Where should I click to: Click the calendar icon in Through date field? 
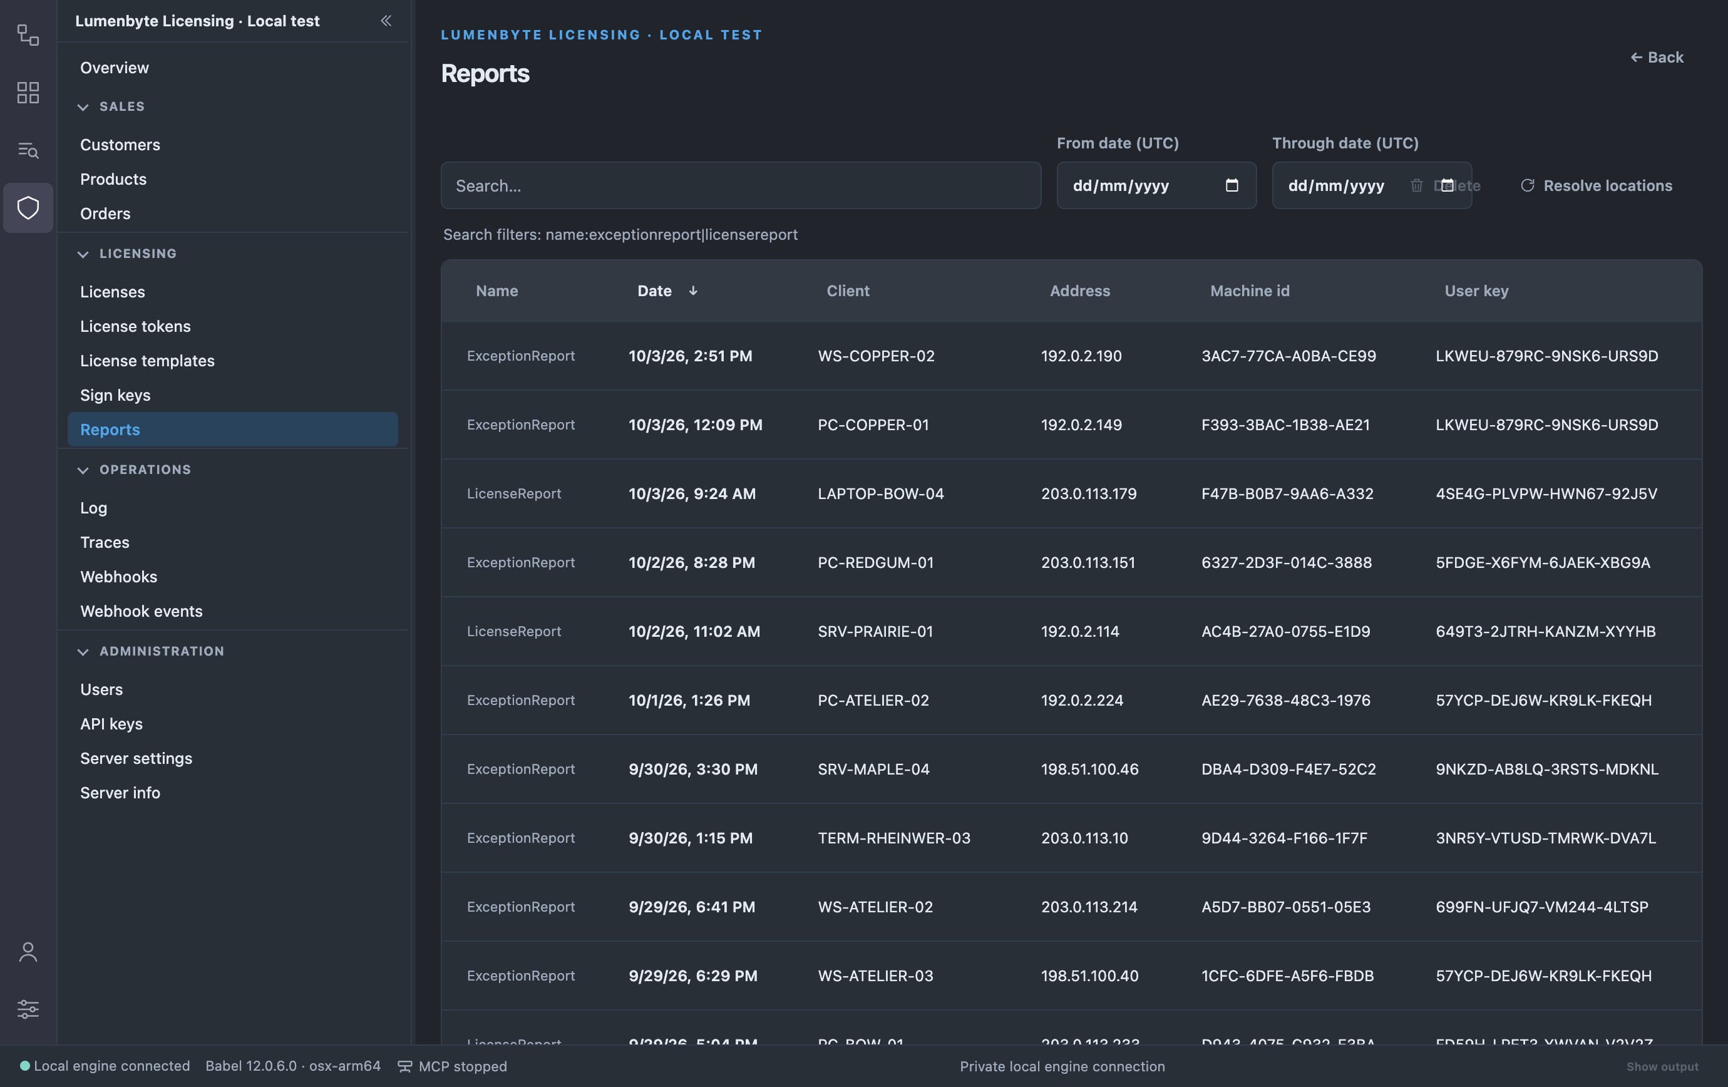pyautogui.click(x=1448, y=185)
